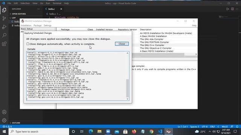Click the Split Editor icon
241x135 pixels.
tap(232, 9)
